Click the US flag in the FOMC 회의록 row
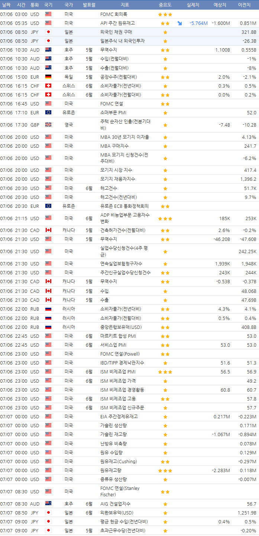Image resolution: width=259 pixels, height=536 pixels. click(x=48, y=14)
